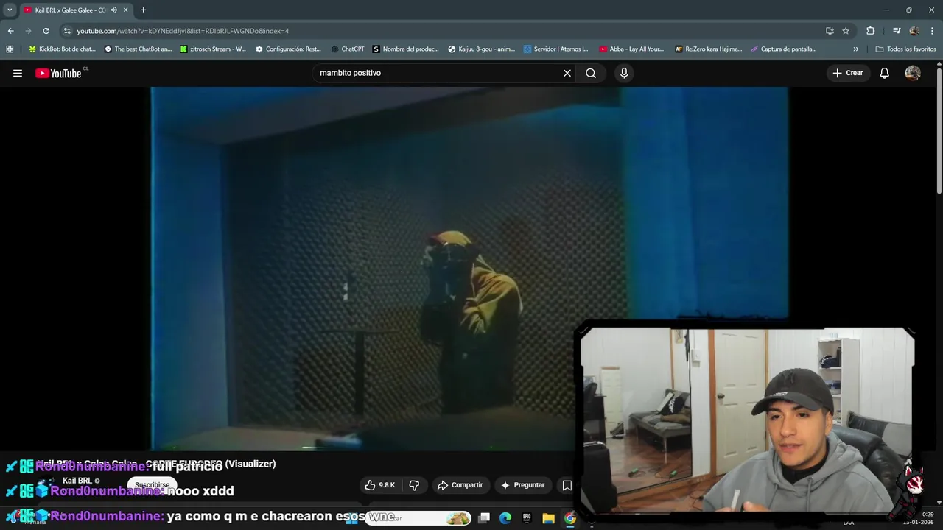
Task: Open the Configuración: Rest... bookmark
Action: pos(288,49)
